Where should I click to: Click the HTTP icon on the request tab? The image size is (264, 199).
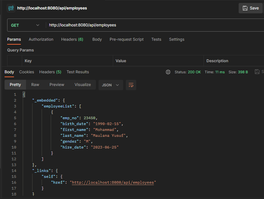(x=11, y=8)
